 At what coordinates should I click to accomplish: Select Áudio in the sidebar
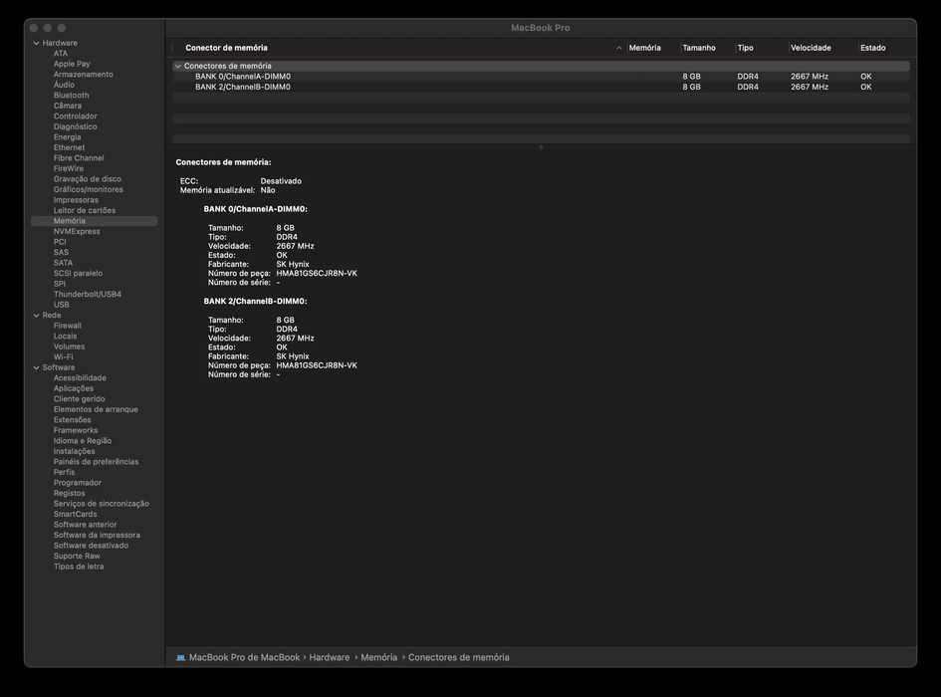tap(64, 85)
